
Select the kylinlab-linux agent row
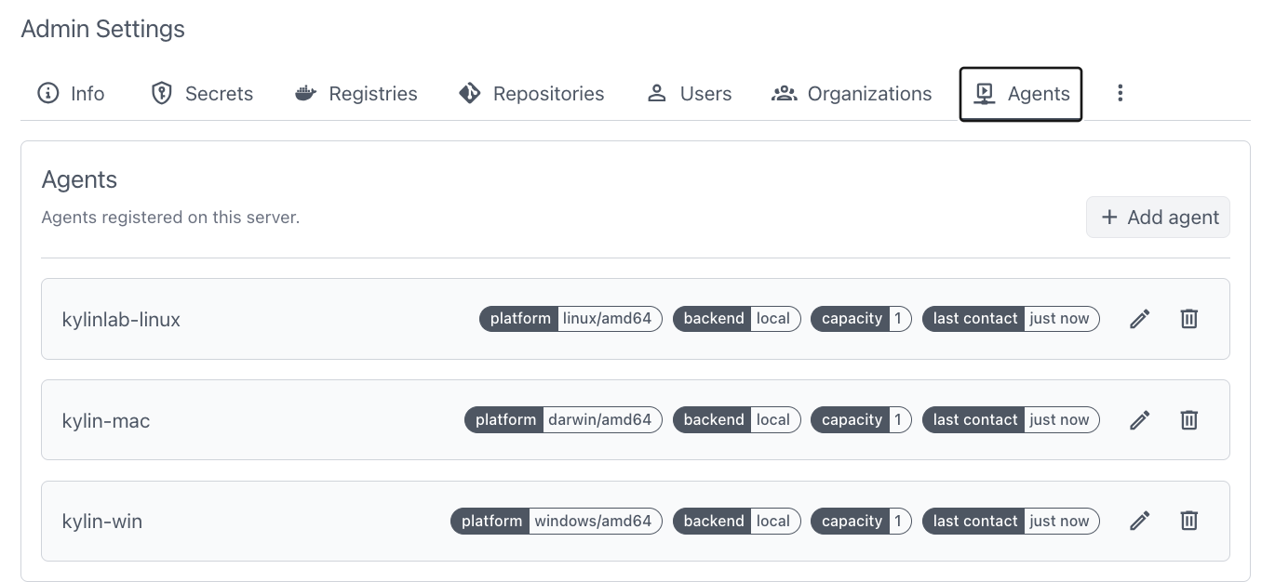coord(636,319)
